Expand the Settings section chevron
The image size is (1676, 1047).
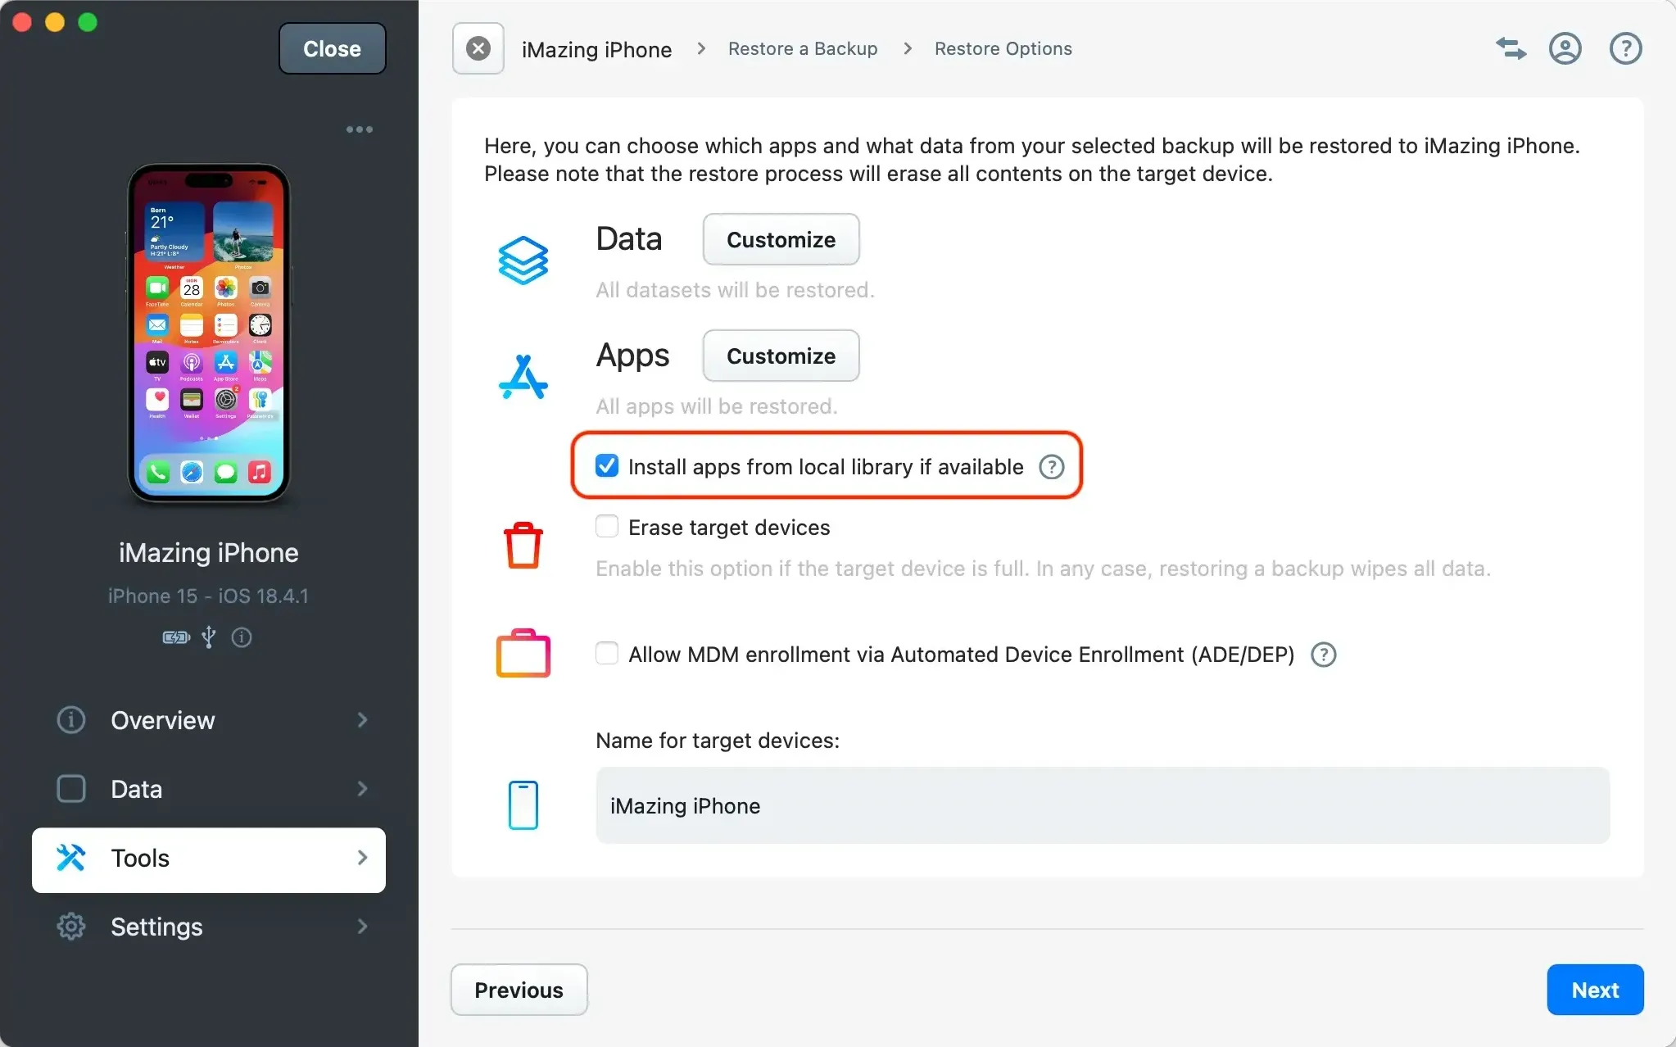pos(361,927)
